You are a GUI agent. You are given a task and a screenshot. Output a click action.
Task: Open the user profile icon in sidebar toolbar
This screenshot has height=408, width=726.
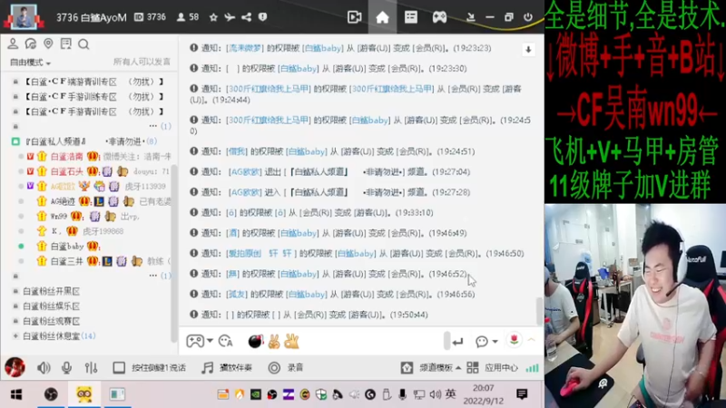[x=13, y=44]
